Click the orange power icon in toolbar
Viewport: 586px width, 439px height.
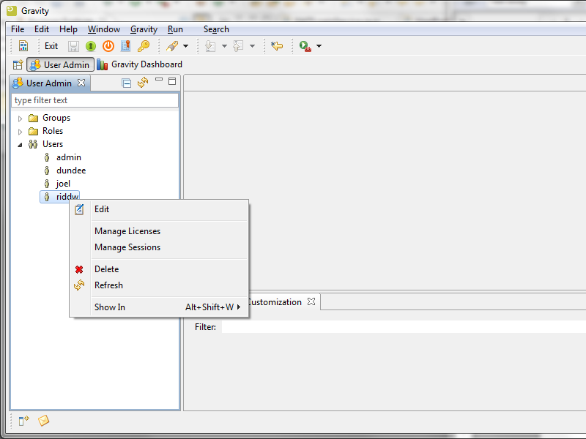point(108,46)
